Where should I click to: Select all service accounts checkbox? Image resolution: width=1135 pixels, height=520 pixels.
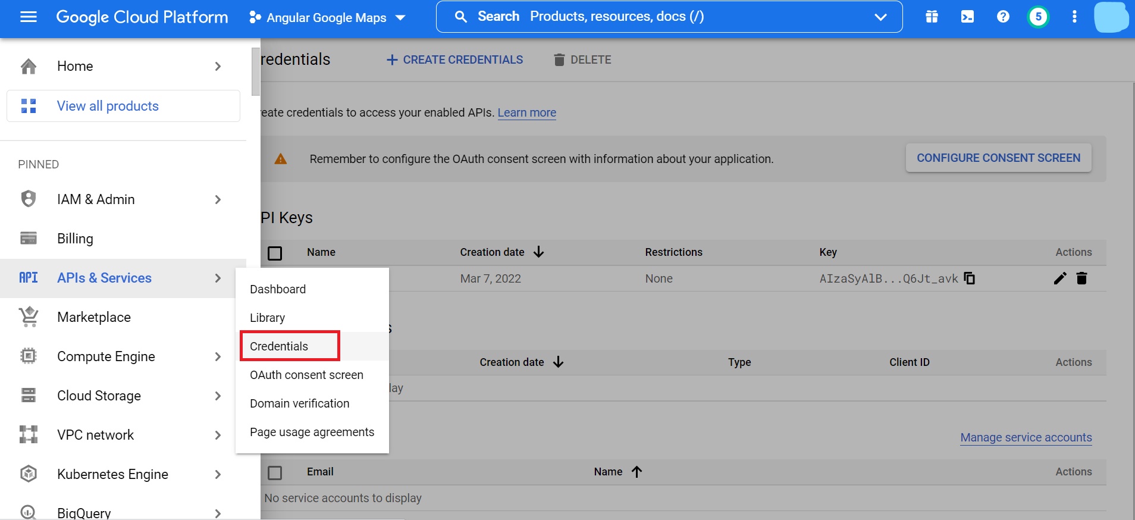click(x=275, y=473)
